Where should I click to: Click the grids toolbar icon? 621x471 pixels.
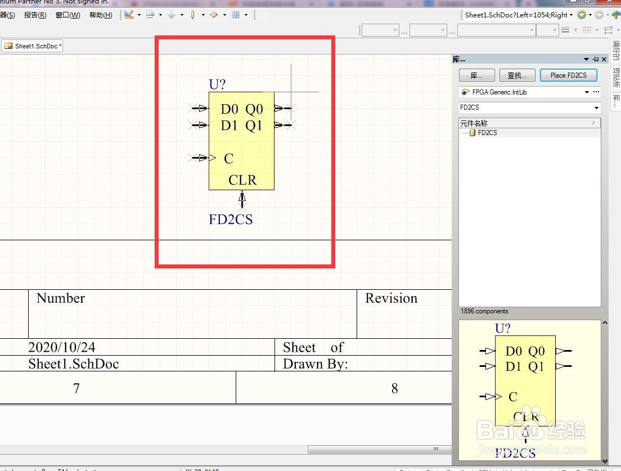[x=236, y=15]
